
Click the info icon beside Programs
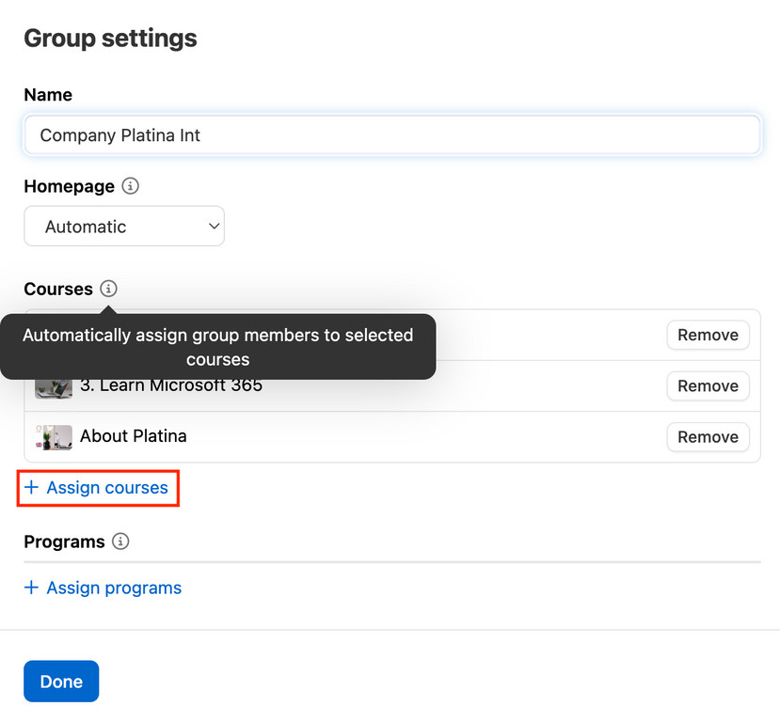pos(119,541)
